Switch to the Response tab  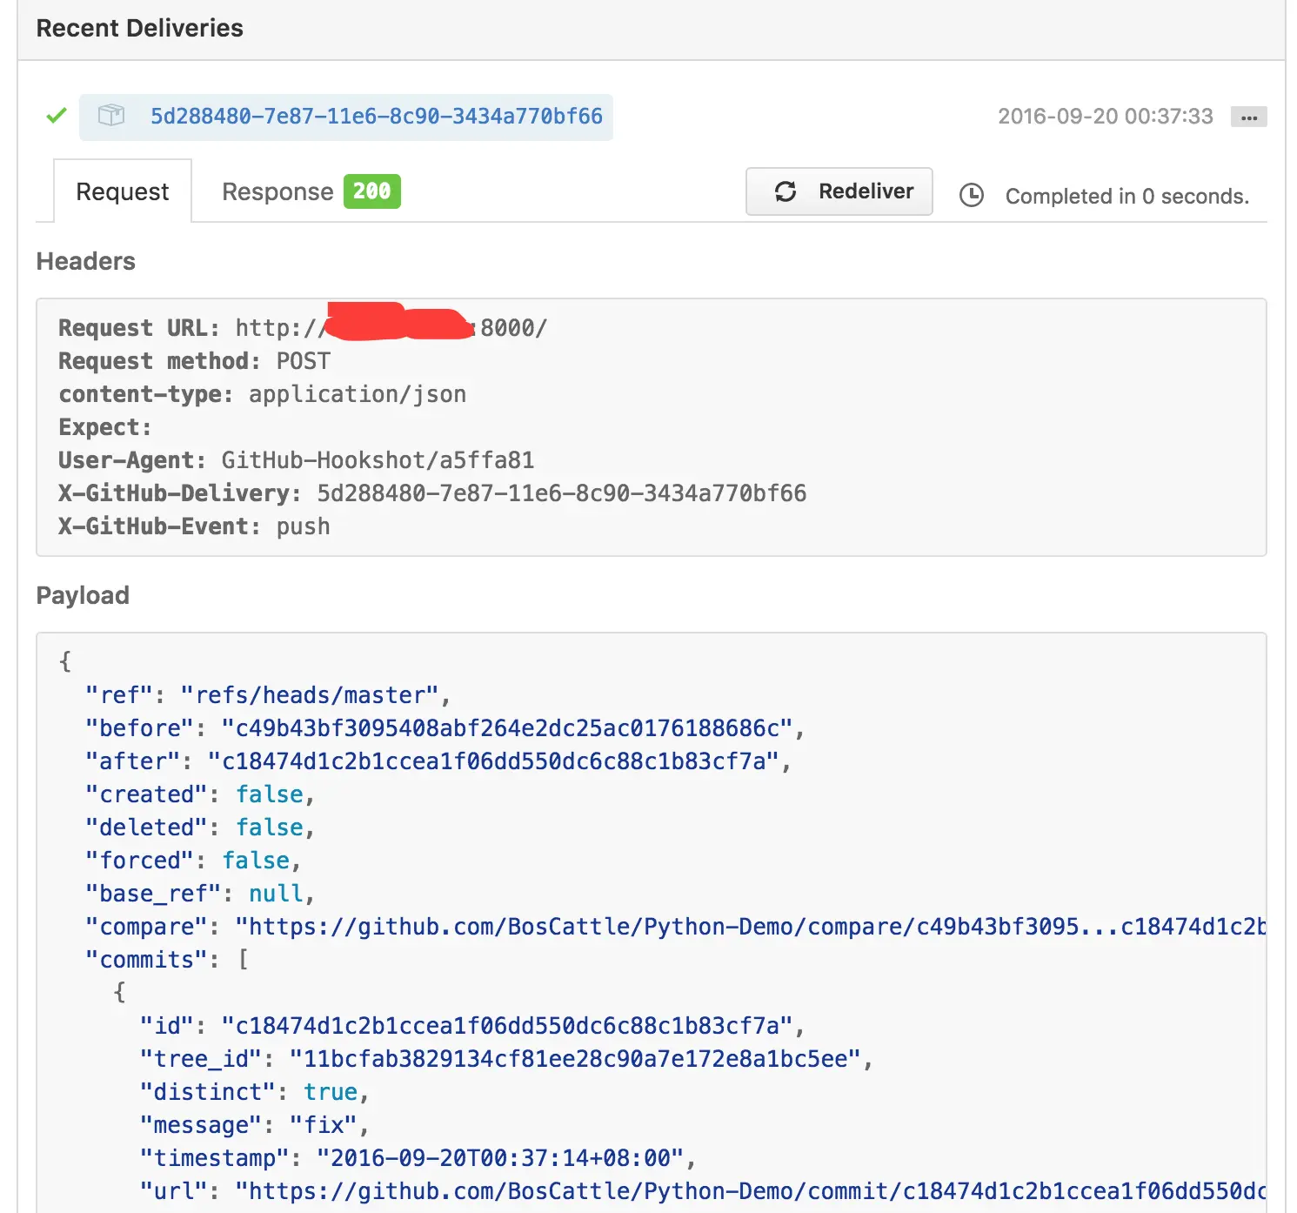pyautogui.click(x=277, y=191)
